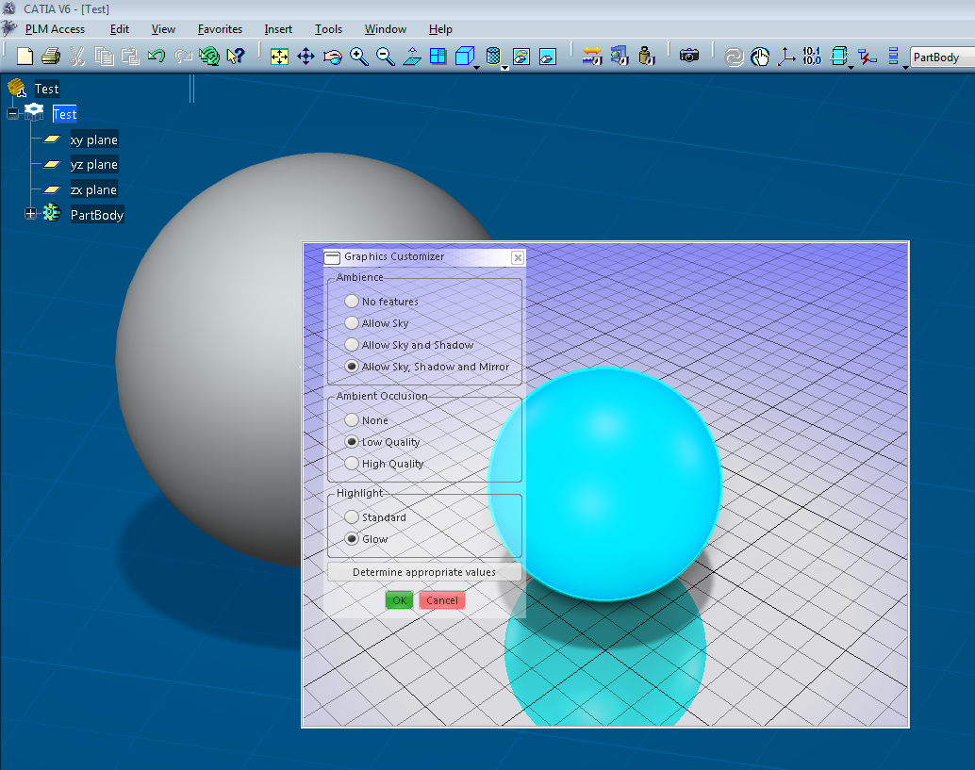
Task: Select the Standard highlight option
Action: (x=352, y=517)
